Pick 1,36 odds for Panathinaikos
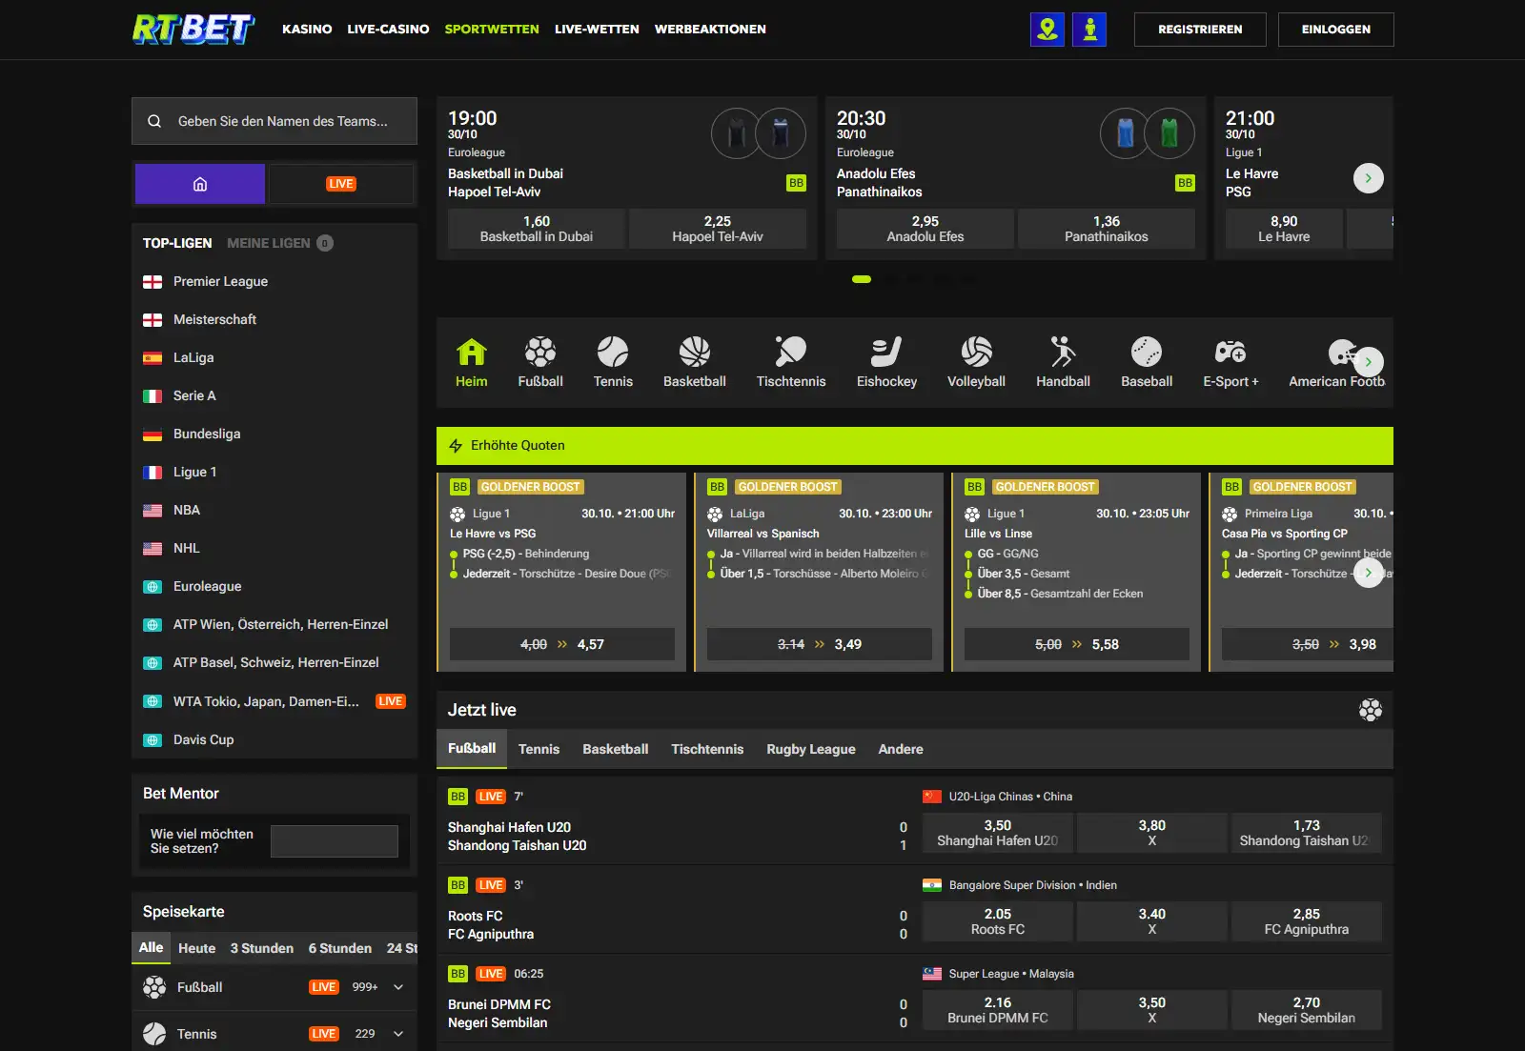 click(1107, 229)
